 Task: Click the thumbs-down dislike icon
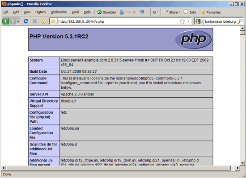(x=142, y=12)
